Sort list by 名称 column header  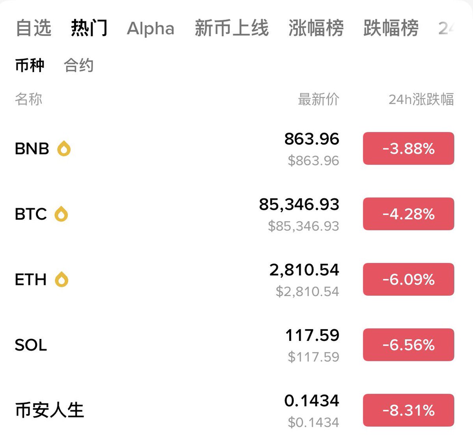pos(28,99)
